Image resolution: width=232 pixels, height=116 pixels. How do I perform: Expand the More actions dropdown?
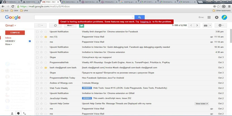coord(70,25)
